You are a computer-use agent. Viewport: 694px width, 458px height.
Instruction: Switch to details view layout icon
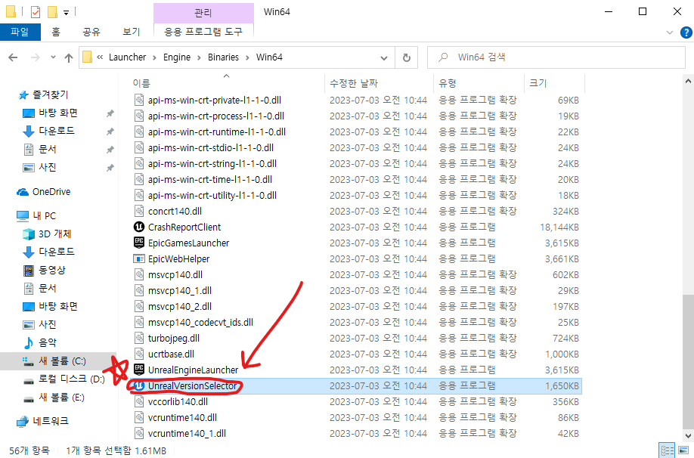667,451
